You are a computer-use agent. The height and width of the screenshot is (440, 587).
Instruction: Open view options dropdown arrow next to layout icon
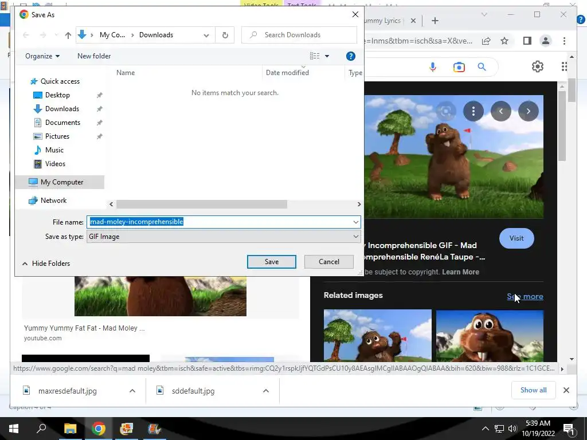click(327, 56)
